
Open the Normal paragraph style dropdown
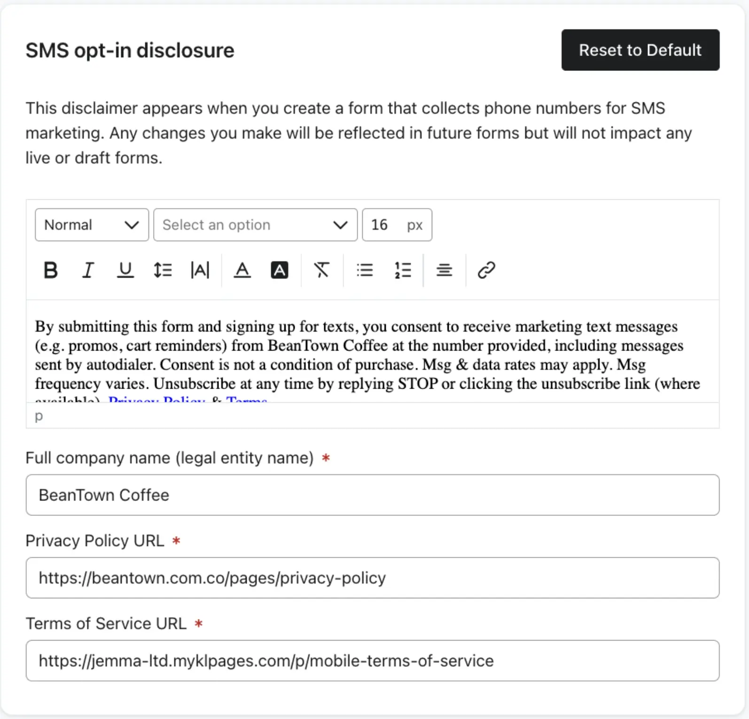pos(92,225)
